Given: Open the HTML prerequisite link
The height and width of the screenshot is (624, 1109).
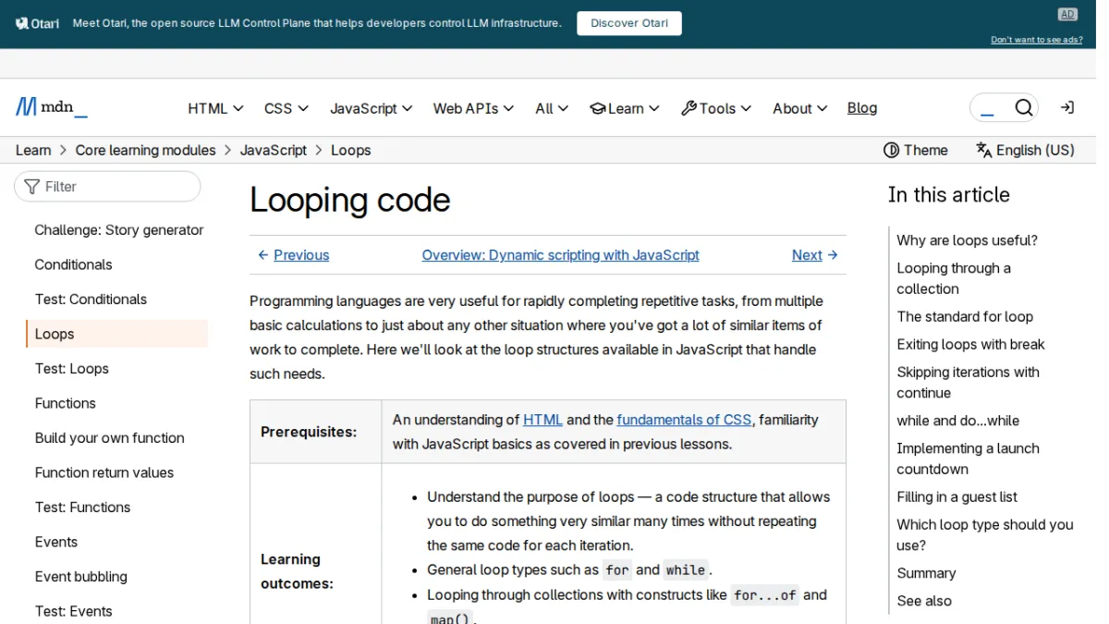Looking at the screenshot, I should [542, 420].
